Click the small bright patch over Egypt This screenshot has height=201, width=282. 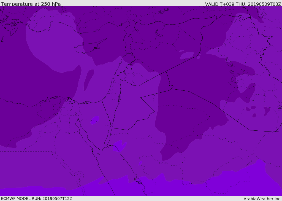pyautogui.click(x=95, y=120)
